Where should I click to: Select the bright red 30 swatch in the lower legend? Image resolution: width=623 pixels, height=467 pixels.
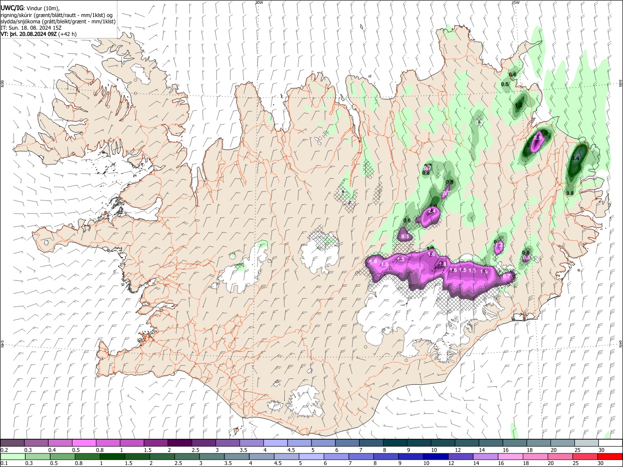[x=609, y=456]
